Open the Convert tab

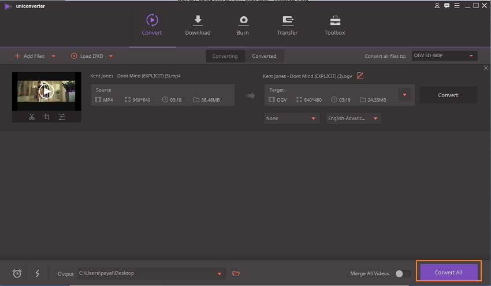pos(152,25)
